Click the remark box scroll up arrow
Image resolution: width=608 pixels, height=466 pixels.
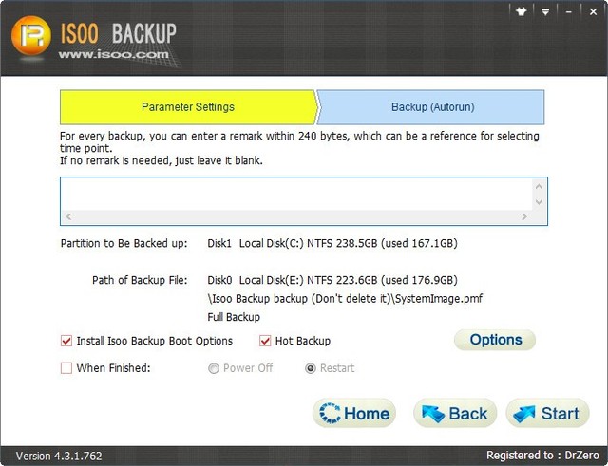(539, 186)
